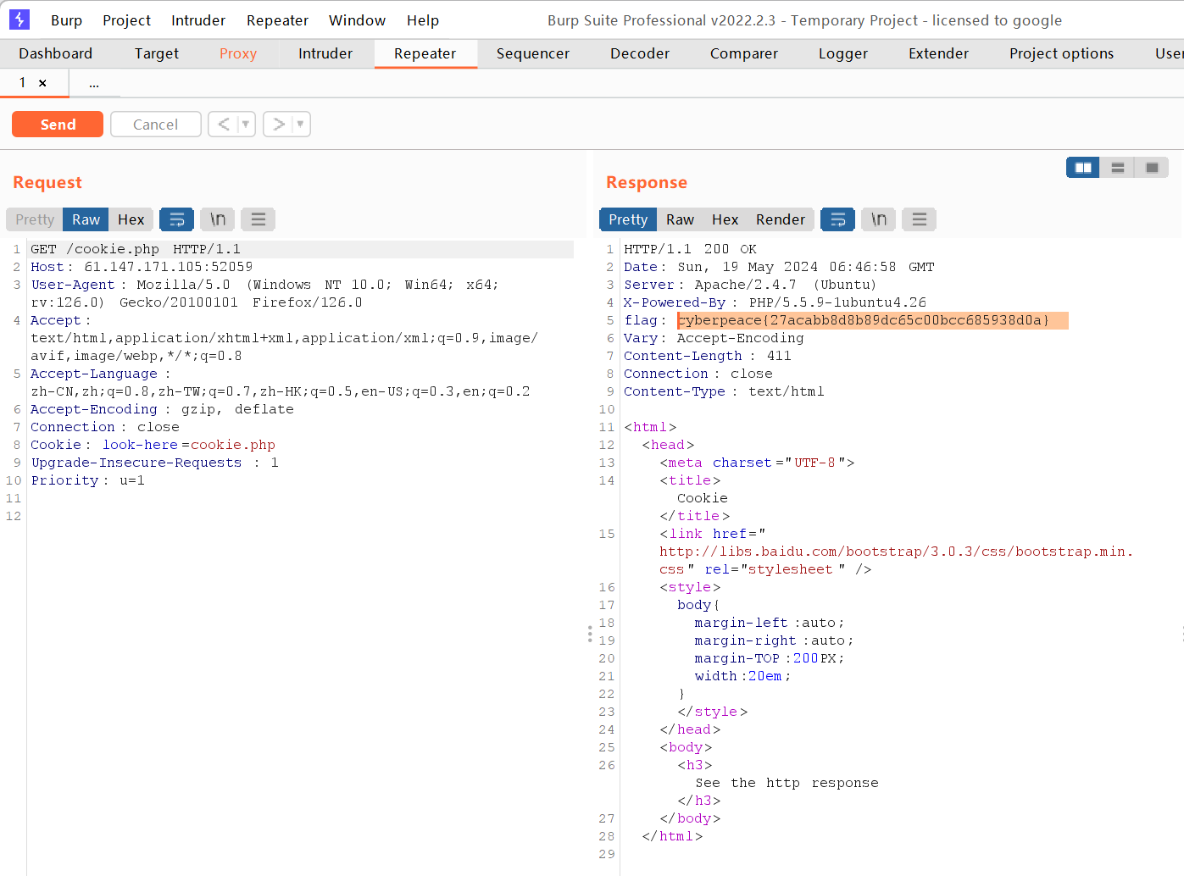The width and height of the screenshot is (1184, 876).
Task: Select Repeater sub-tab 1
Action: point(23,83)
